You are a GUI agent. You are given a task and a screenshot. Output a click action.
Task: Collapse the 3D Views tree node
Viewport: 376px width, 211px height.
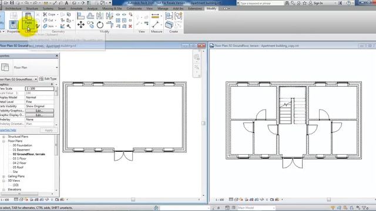click(x=4, y=181)
